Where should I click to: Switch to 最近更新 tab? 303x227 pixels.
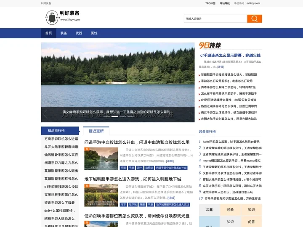point(96,131)
